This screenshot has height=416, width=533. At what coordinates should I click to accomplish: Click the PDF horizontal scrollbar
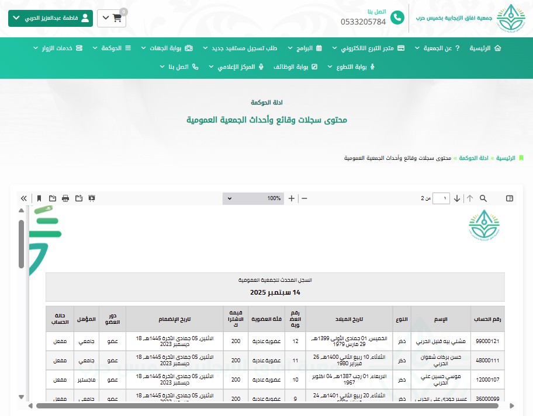(x=275, y=405)
